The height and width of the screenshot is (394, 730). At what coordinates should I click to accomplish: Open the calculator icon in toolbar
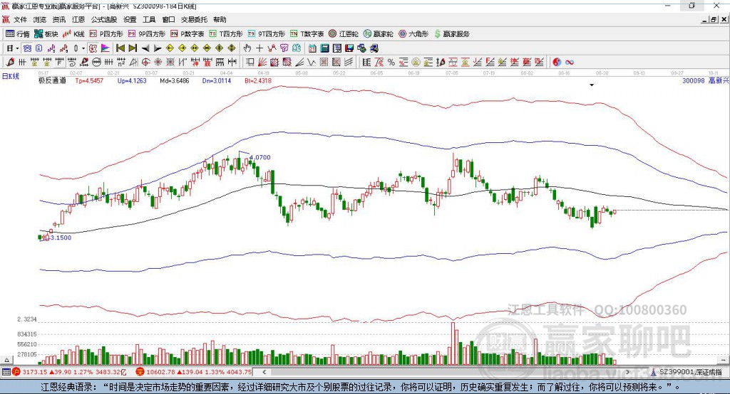point(324,48)
